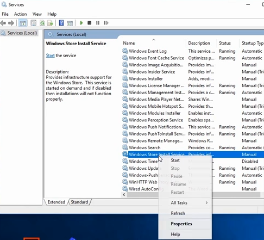
Task: Select Windows Image Acquisition row
Action: click(x=193, y=65)
